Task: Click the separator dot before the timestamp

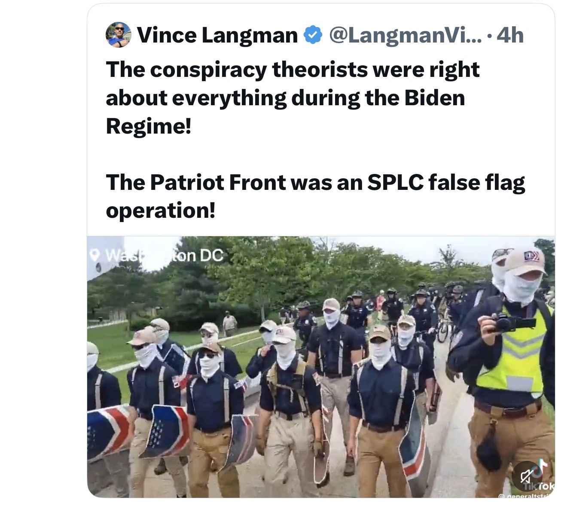Action: click(490, 35)
